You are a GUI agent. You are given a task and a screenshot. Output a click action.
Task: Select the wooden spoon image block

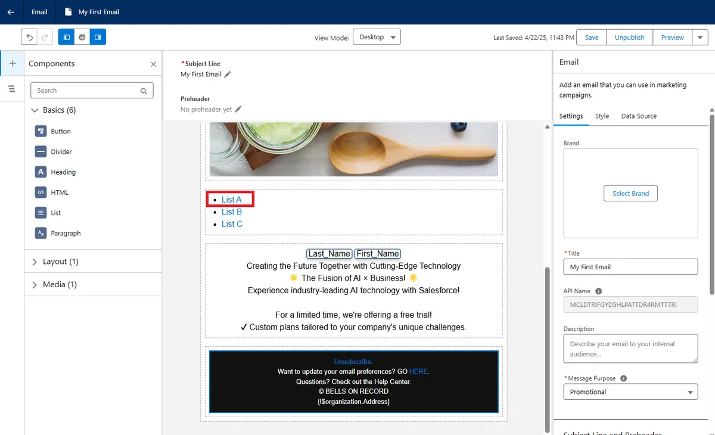[354, 150]
